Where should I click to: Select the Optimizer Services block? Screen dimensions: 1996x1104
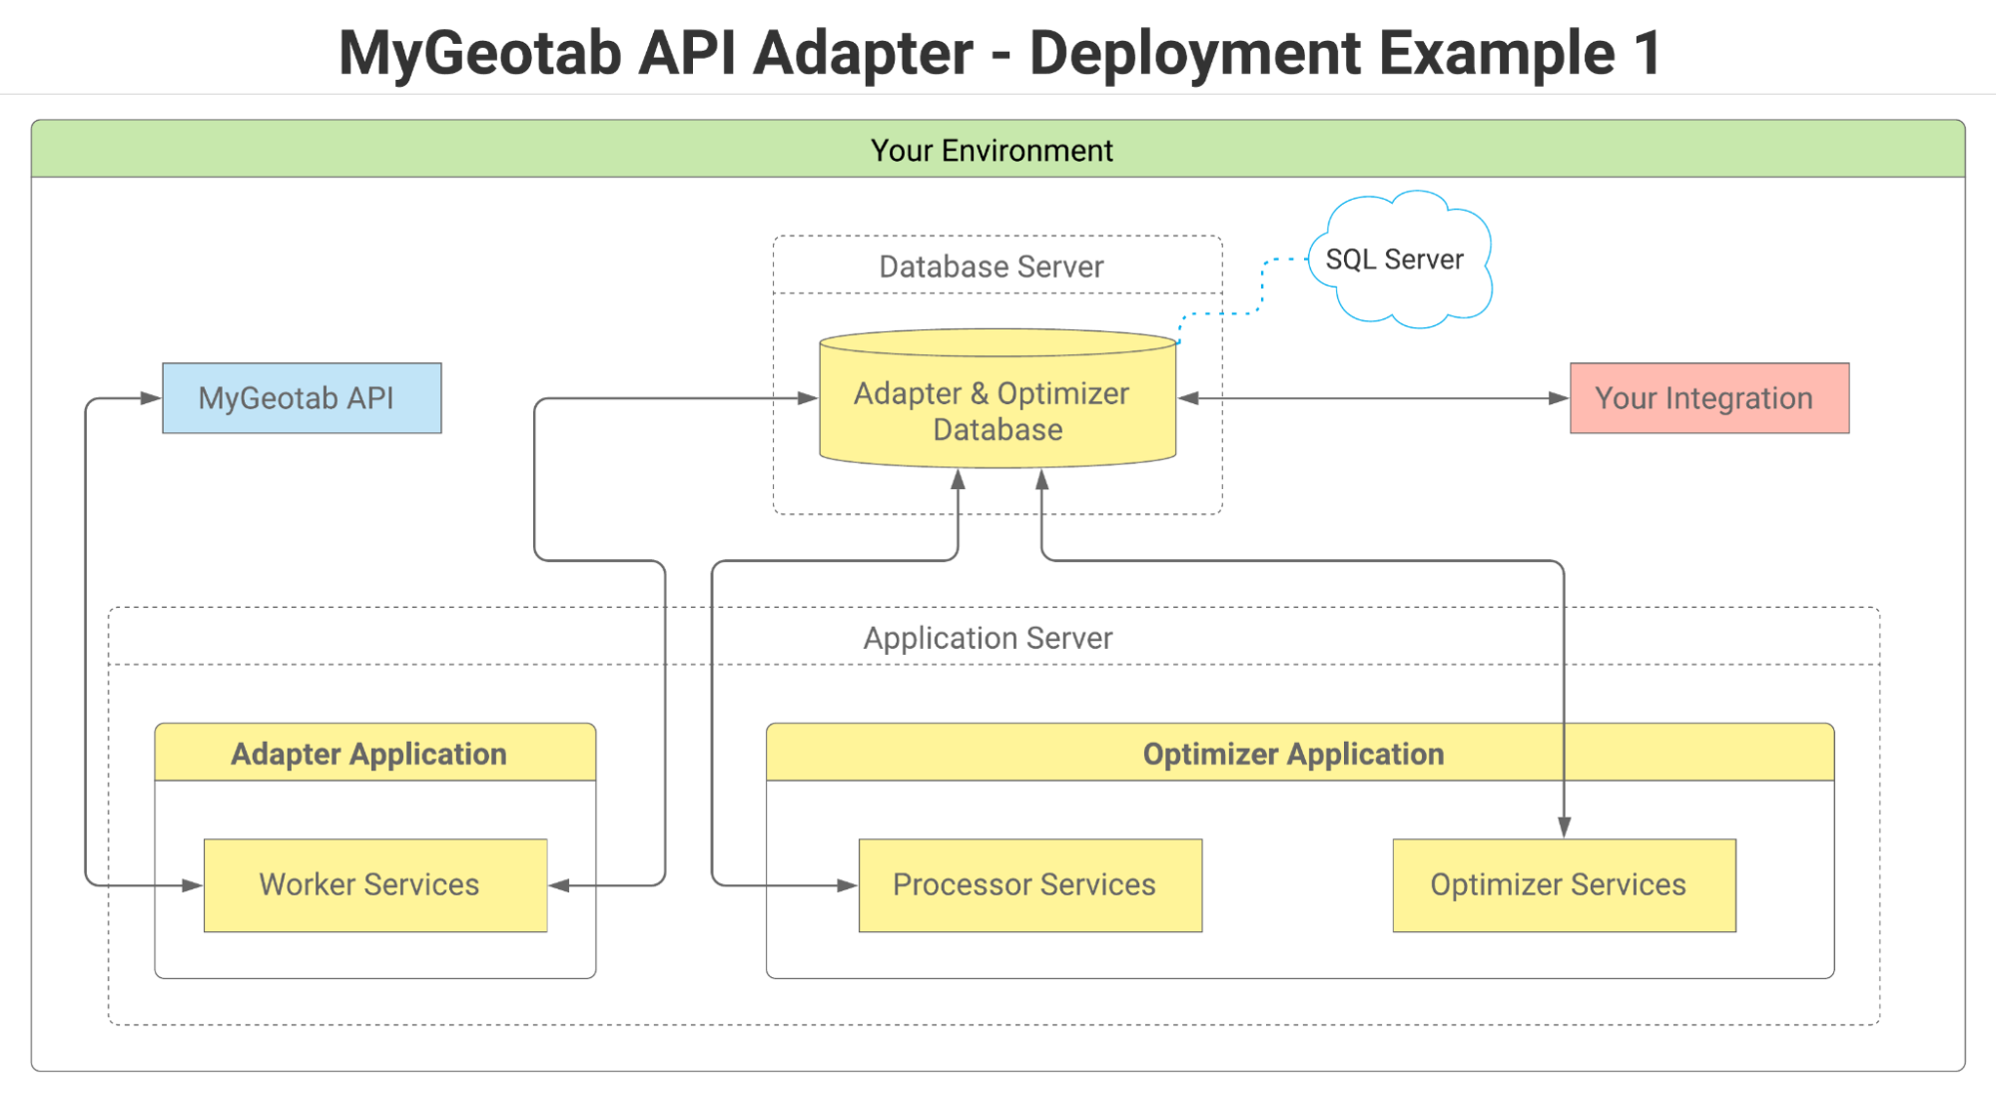(1562, 884)
